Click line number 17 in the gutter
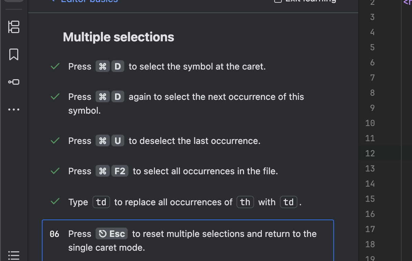412x261 pixels. [x=370, y=229]
